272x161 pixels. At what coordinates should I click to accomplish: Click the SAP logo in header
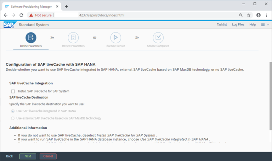pos(8,25)
